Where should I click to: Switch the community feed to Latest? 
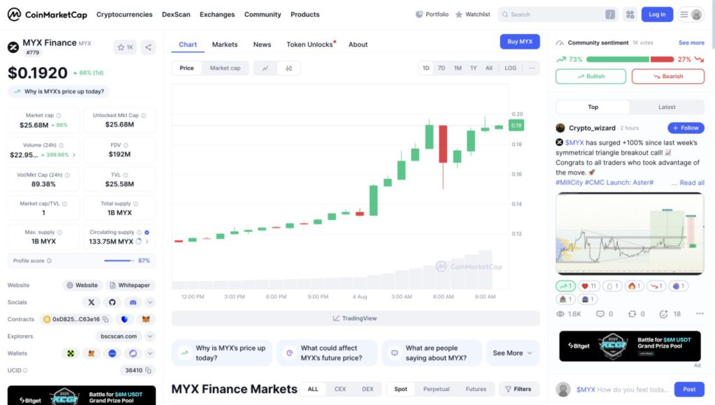[667, 107]
